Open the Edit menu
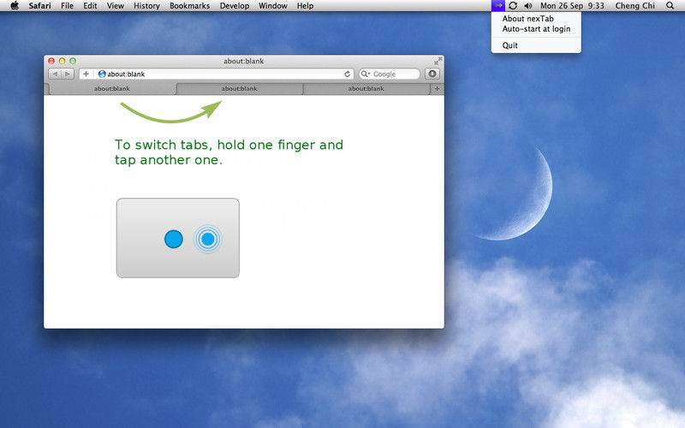685x428 pixels. click(90, 6)
